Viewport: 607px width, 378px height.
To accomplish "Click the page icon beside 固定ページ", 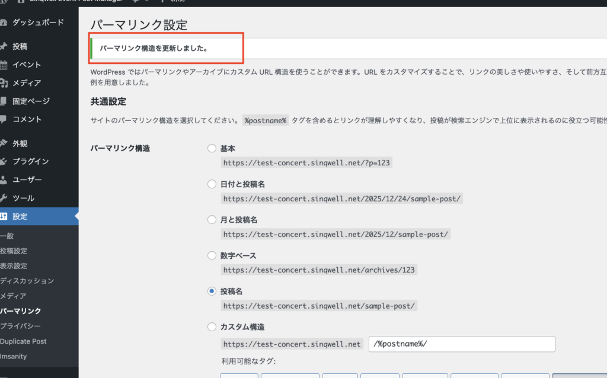I will pos(4,101).
